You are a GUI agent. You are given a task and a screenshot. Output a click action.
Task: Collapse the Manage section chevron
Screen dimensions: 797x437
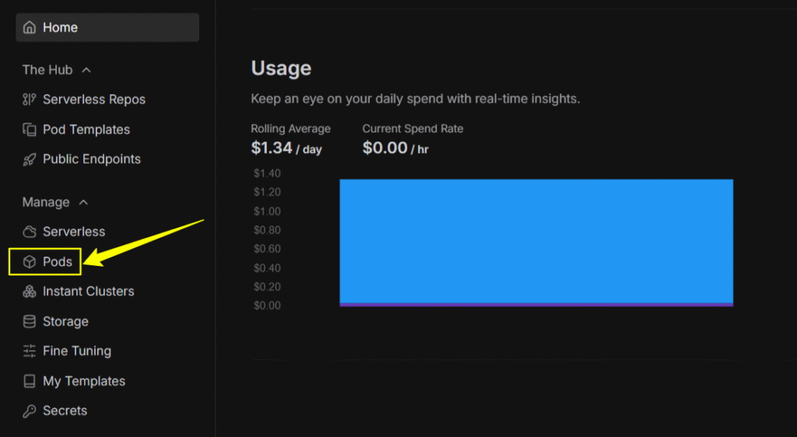point(83,202)
